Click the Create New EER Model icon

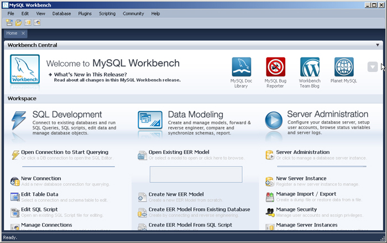pos(142,197)
